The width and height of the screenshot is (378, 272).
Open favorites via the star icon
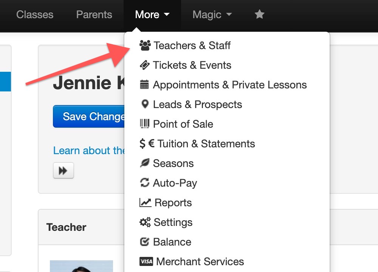[x=260, y=14]
